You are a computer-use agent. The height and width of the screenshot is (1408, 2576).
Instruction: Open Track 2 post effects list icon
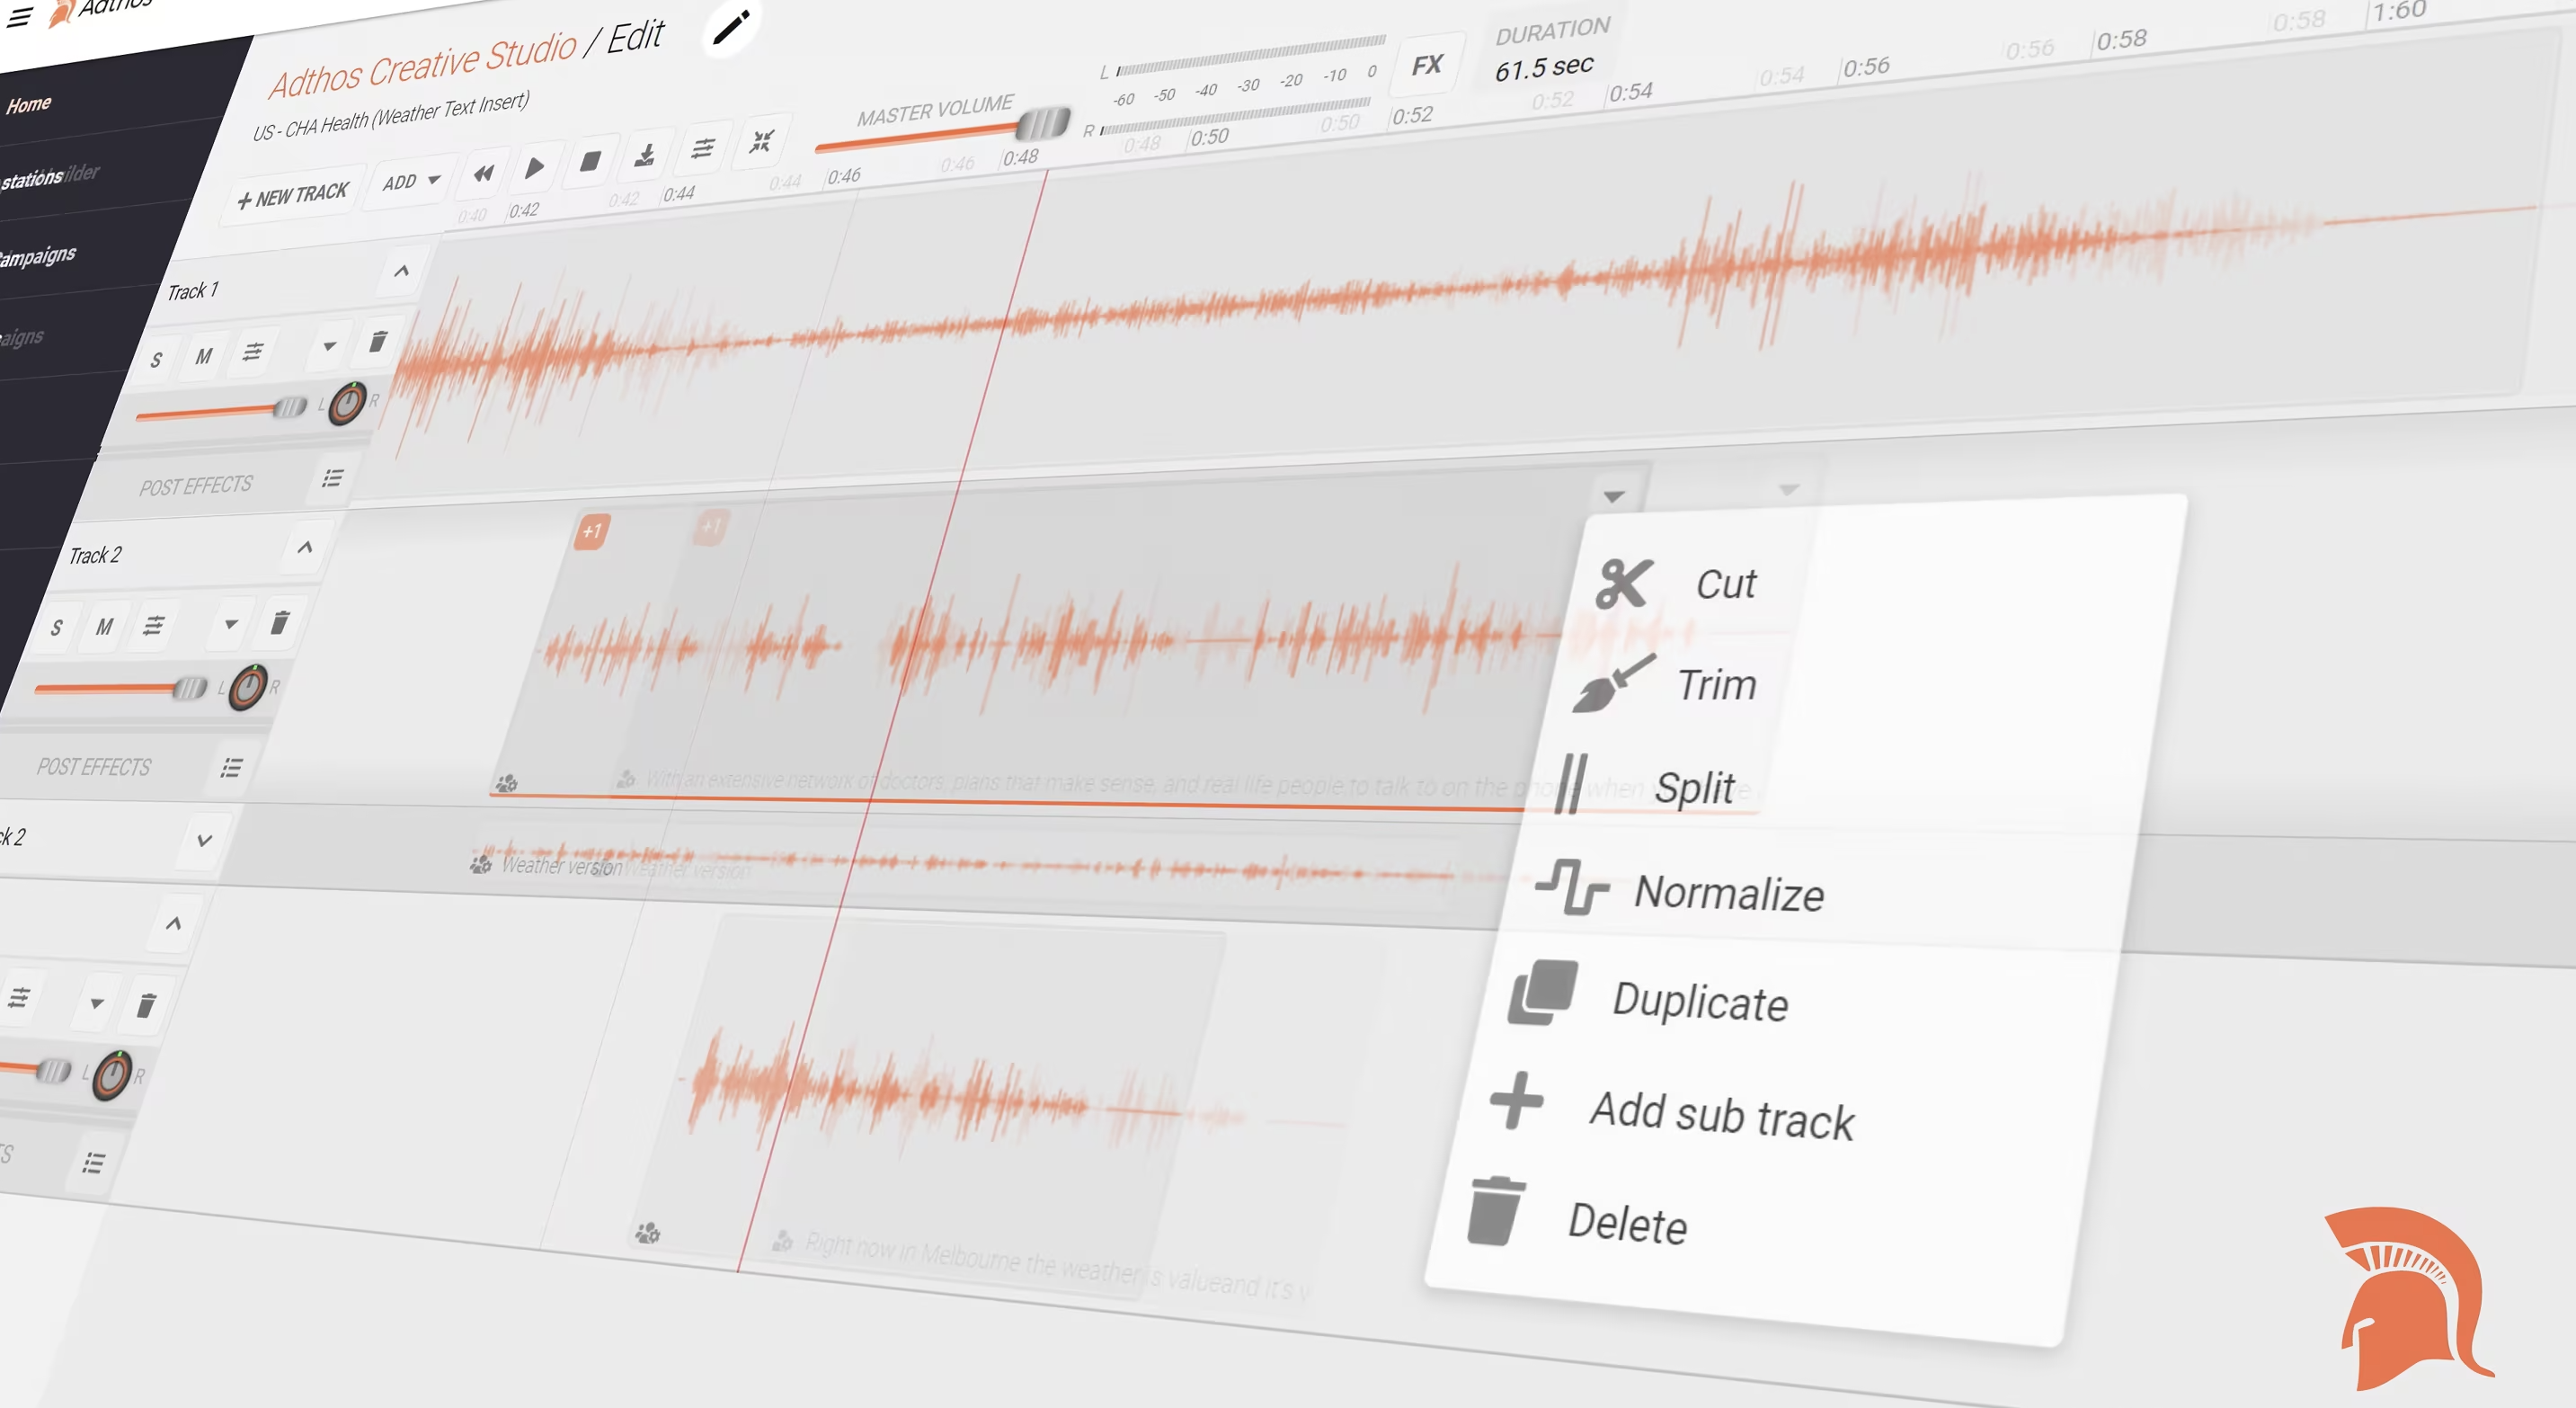(231, 767)
